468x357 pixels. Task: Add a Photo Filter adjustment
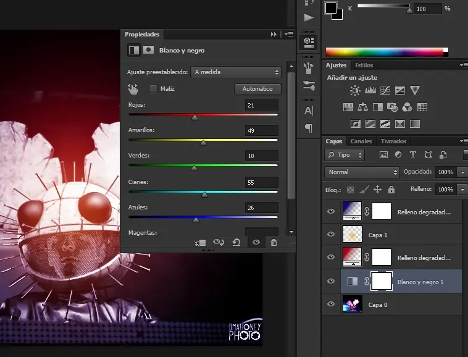[392, 107]
